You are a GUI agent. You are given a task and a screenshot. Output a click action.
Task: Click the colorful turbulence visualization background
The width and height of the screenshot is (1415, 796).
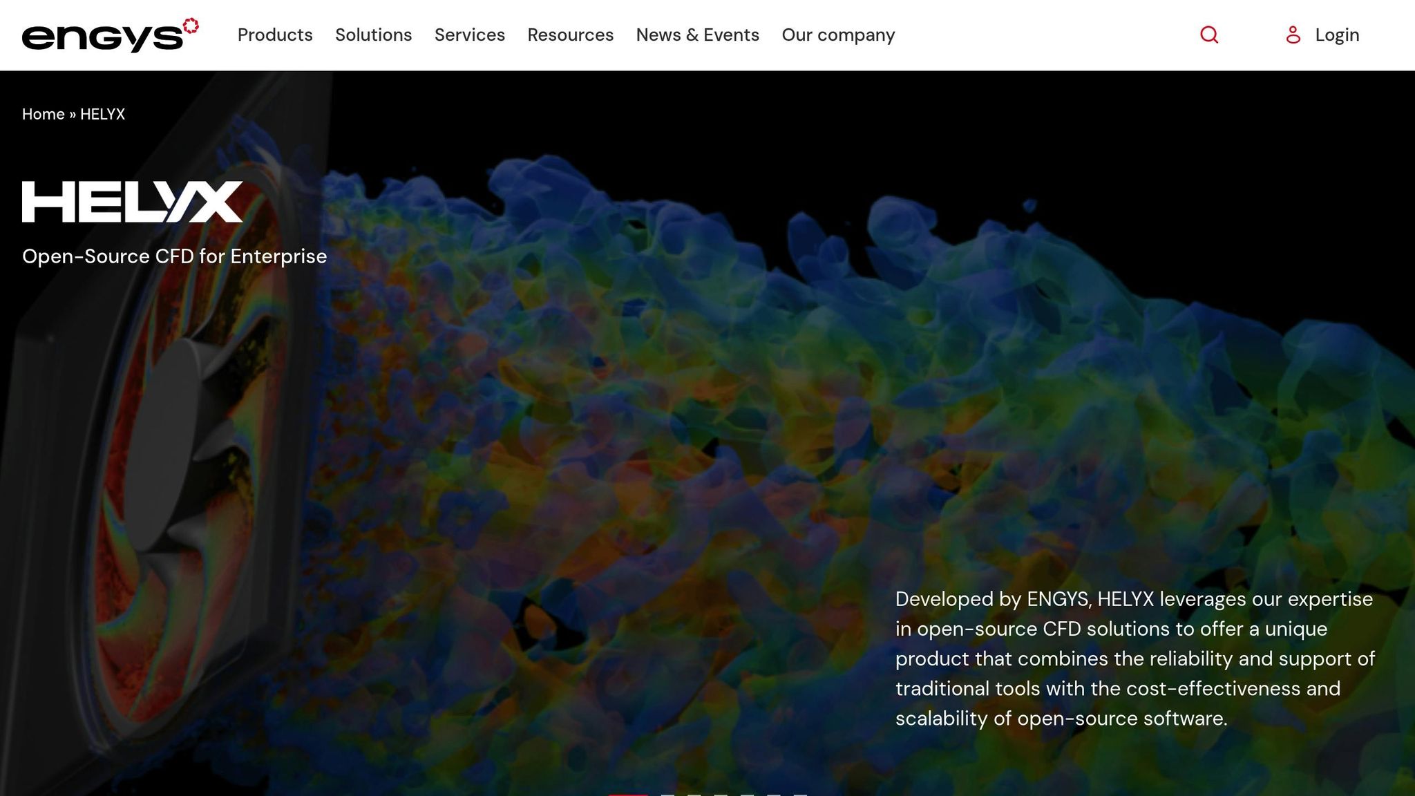coord(691,345)
